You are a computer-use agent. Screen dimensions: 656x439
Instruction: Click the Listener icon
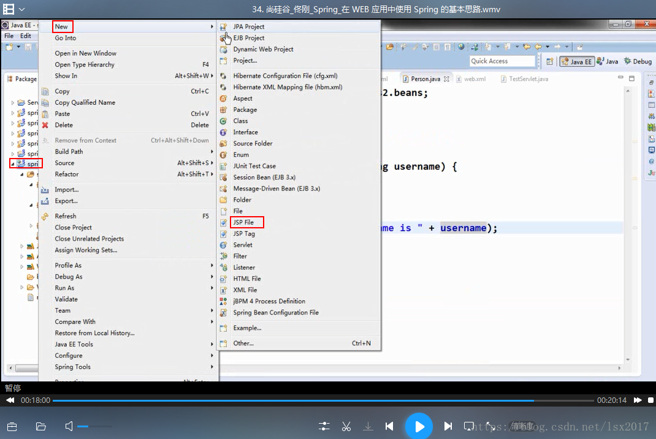click(223, 268)
